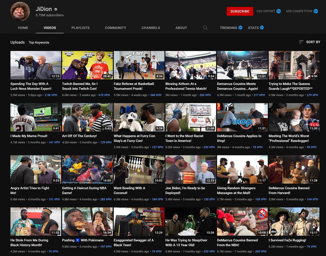
Task: Open the Random Strangers Massages video thumbnail
Action: pyautogui.click(x=242, y=170)
